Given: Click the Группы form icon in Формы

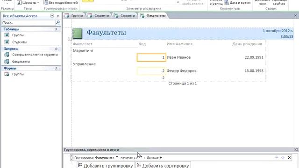Looking at the screenshot, I should pyautogui.click(x=7, y=74).
